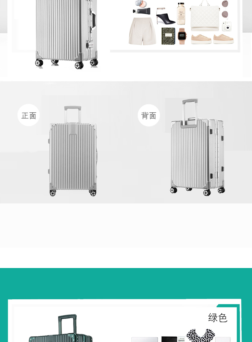Click the white instant camera
Image resolution: width=252 pixels, height=342 pixels.
(227, 26)
